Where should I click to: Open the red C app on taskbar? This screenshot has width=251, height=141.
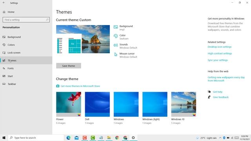[85, 137]
